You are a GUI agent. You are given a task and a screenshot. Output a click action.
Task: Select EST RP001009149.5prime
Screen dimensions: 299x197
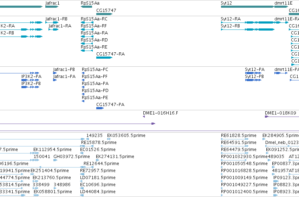222,181
